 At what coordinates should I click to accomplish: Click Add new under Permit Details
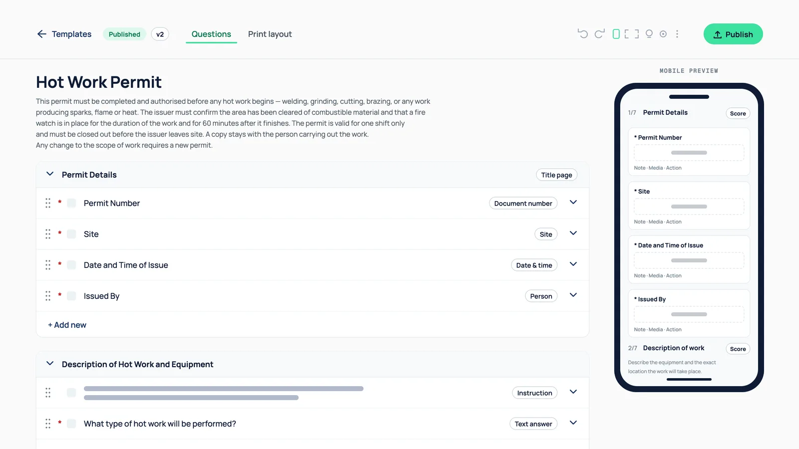67,325
